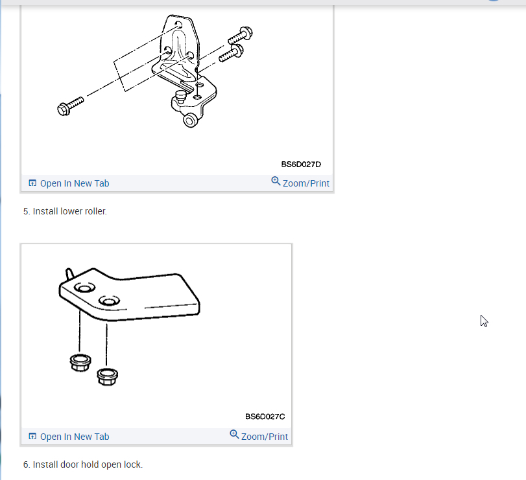Open diagram BS6D027C in a new tab
The width and height of the screenshot is (526, 480).
pyautogui.click(x=75, y=437)
